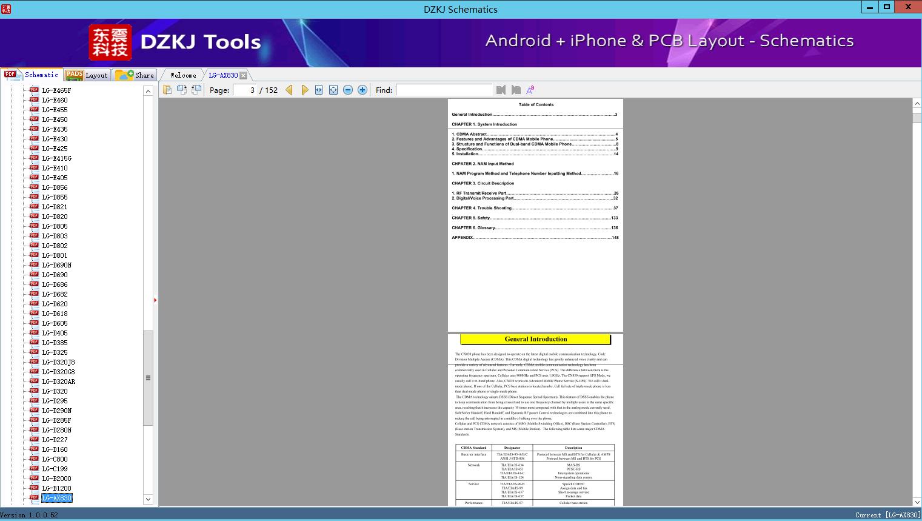
Task: Pick LG-D820 from the model list
Action: [x=55, y=217]
